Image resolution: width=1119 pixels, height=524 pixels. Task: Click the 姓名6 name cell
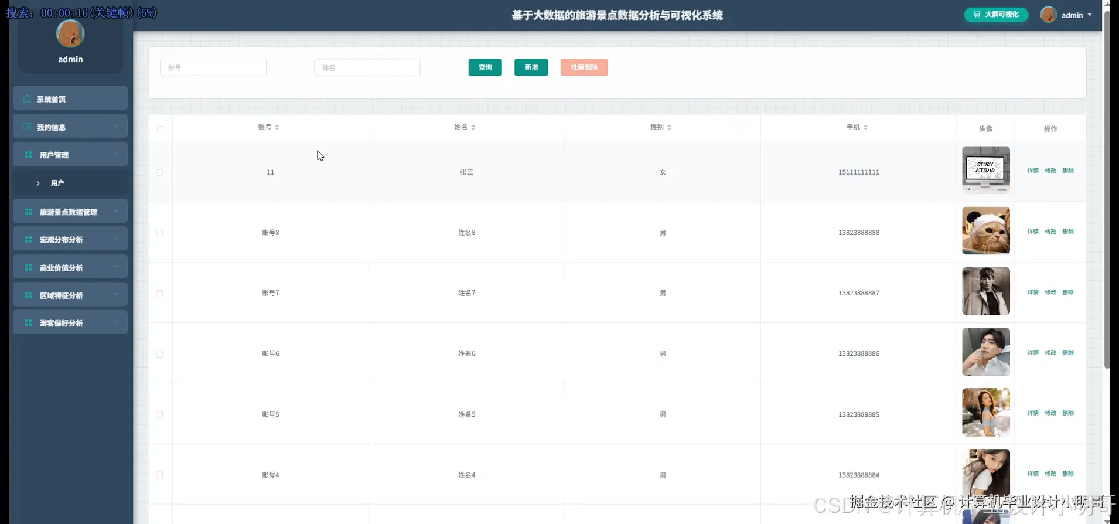pos(467,353)
